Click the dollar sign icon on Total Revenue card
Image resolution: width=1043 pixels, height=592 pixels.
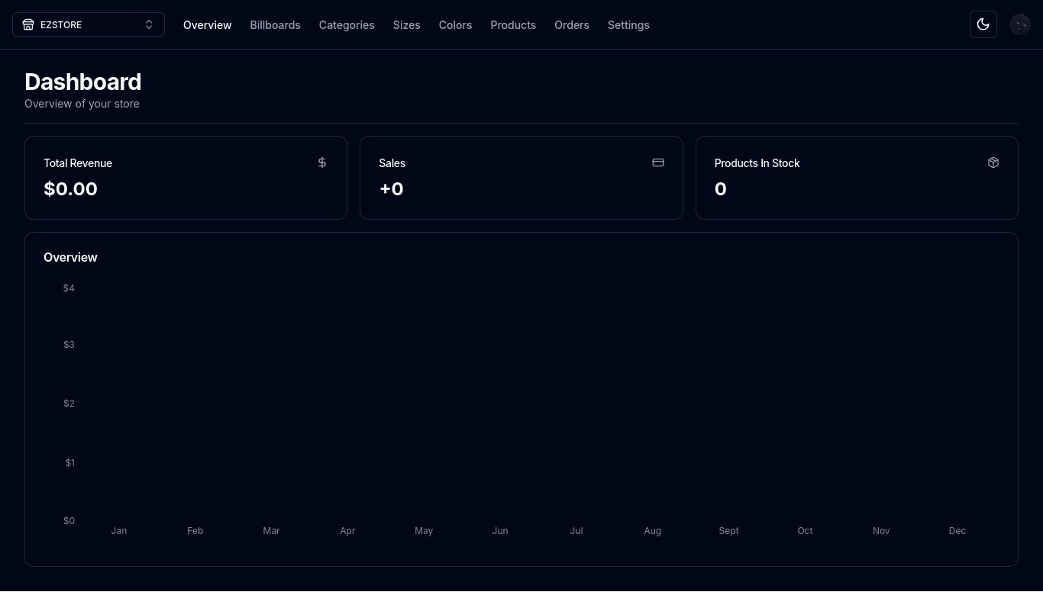click(x=321, y=162)
